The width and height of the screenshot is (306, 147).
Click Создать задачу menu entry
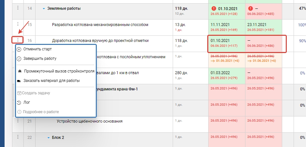click(36, 93)
